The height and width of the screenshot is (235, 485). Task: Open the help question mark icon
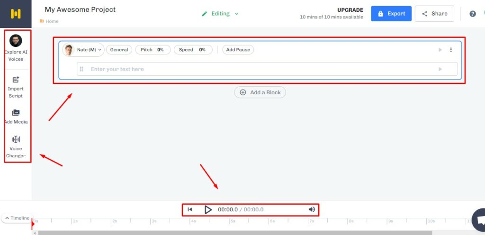pos(472,14)
